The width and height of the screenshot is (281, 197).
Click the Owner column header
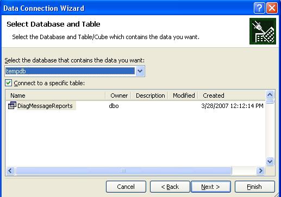pos(118,96)
